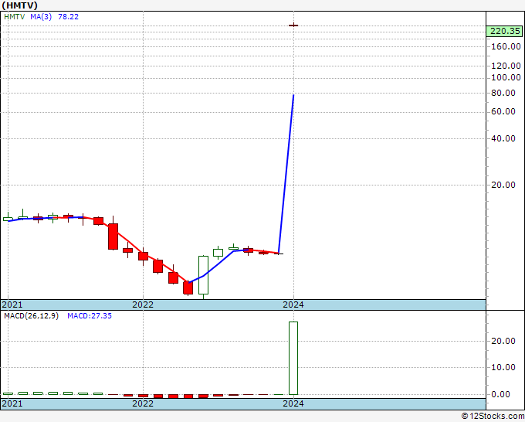This screenshot has height=422, width=525.
Task: Click the 100.00 price axis label
Action: point(506,77)
